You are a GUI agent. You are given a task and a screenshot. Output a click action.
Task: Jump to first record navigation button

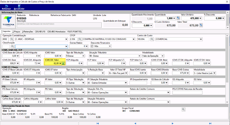pyautogui.click(x=98, y=123)
